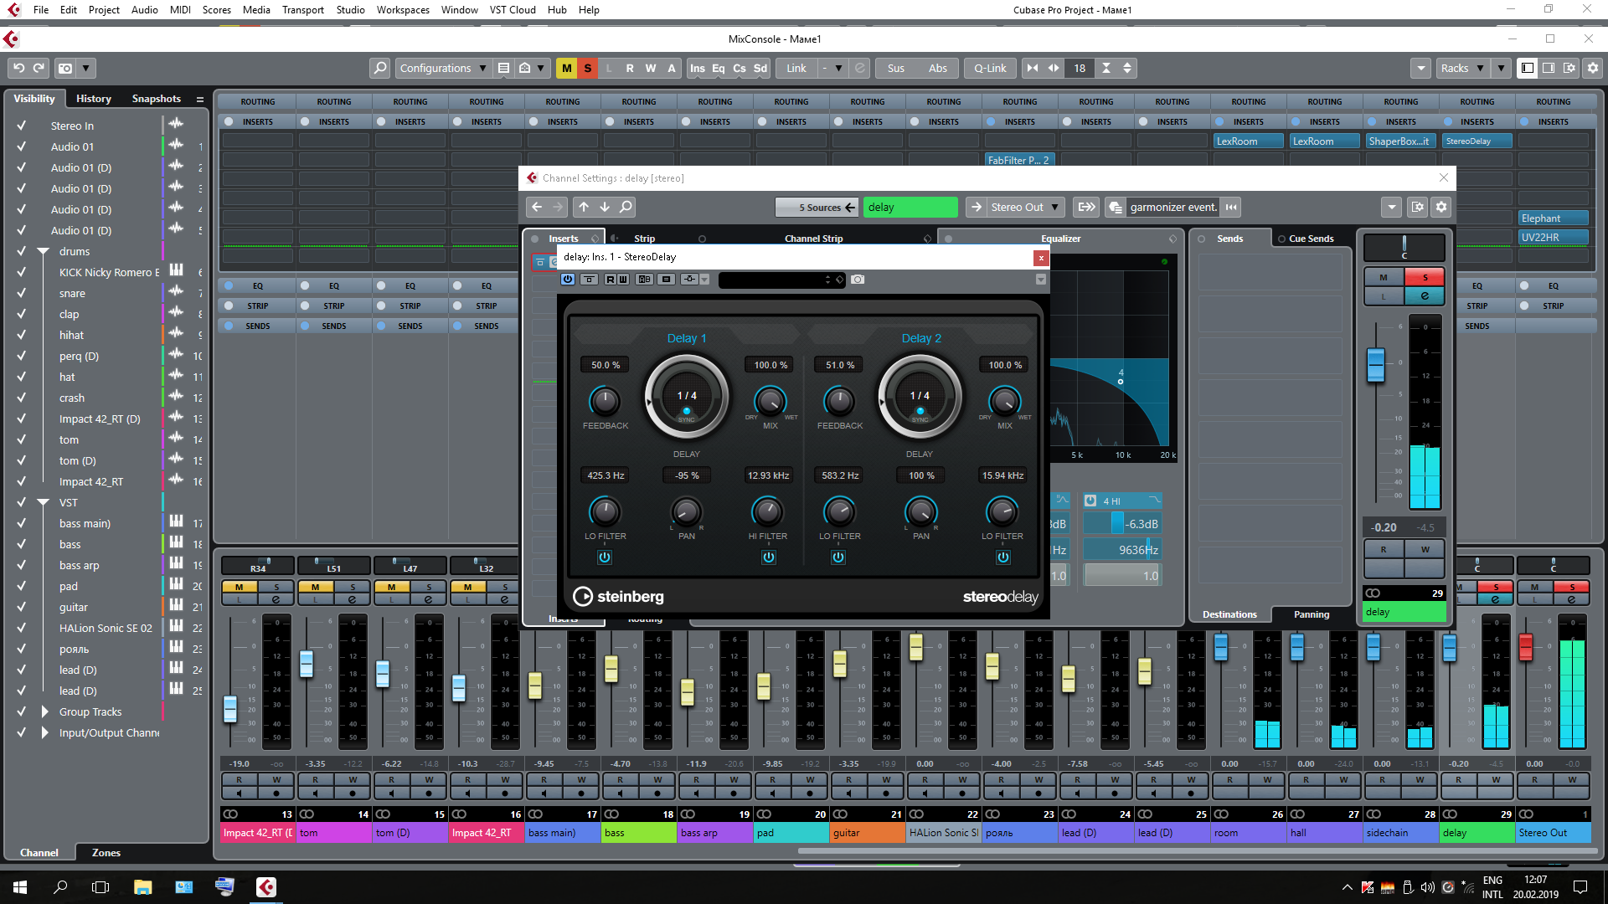Uncheck visibility of snare track
Image resolution: width=1608 pixels, height=904 pixels.
click(x=22, y=293)
